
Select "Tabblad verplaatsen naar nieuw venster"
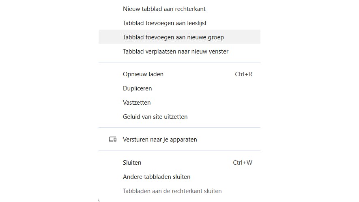175,52
